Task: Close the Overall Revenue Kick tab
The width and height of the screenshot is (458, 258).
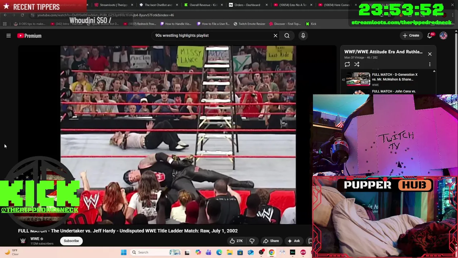Action: [x=222, y=5]
